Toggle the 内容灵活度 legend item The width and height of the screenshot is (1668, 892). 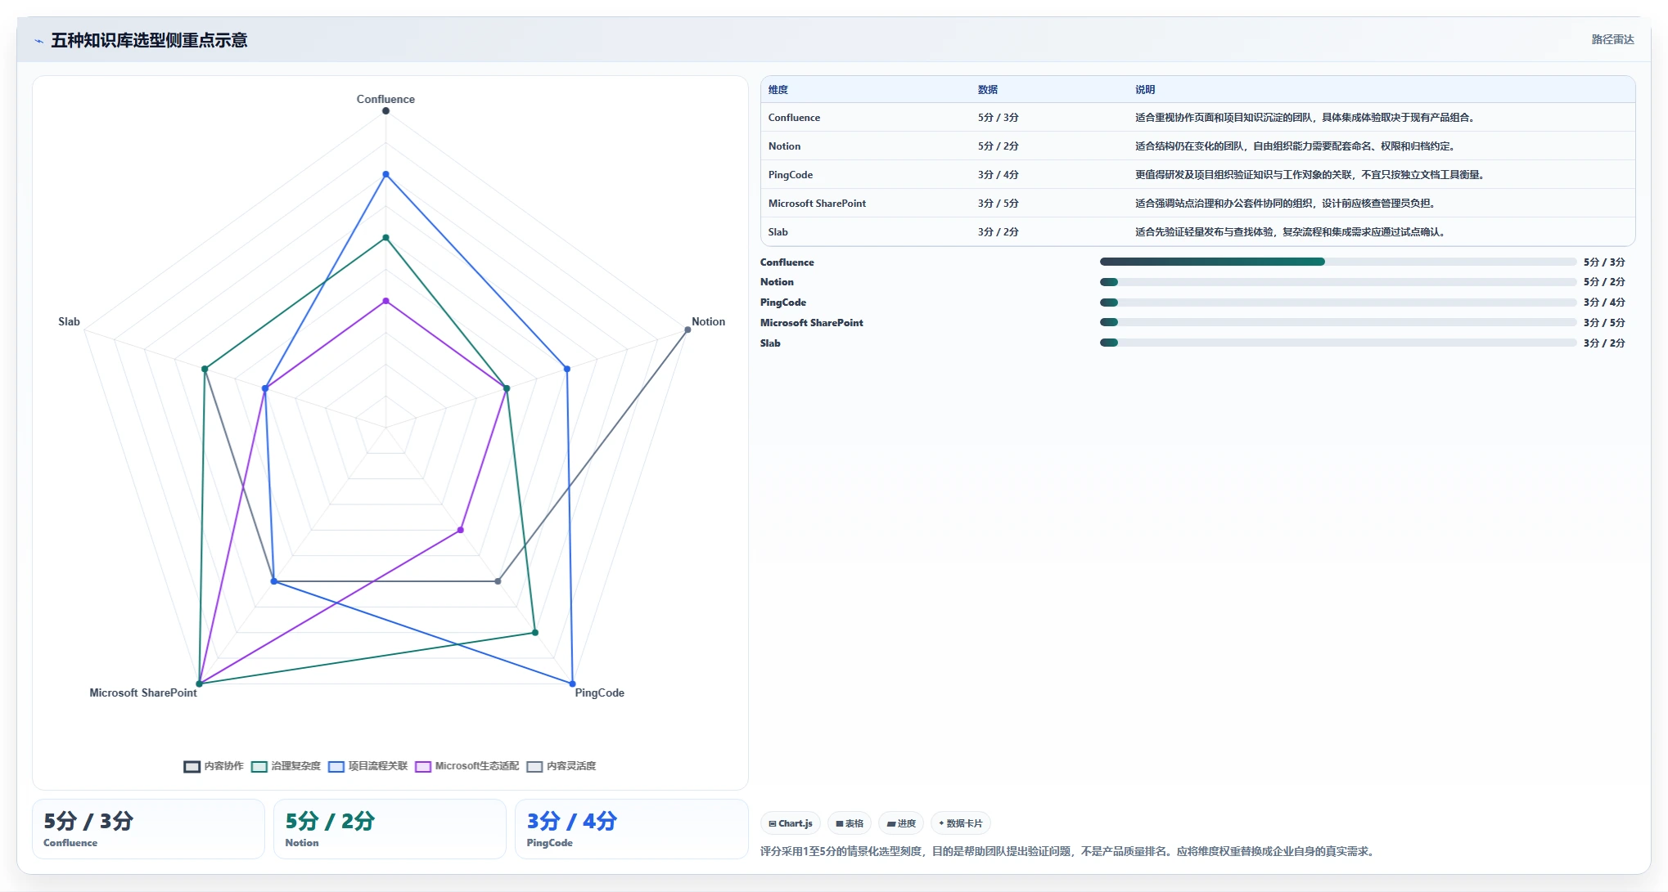pos(561,766)
